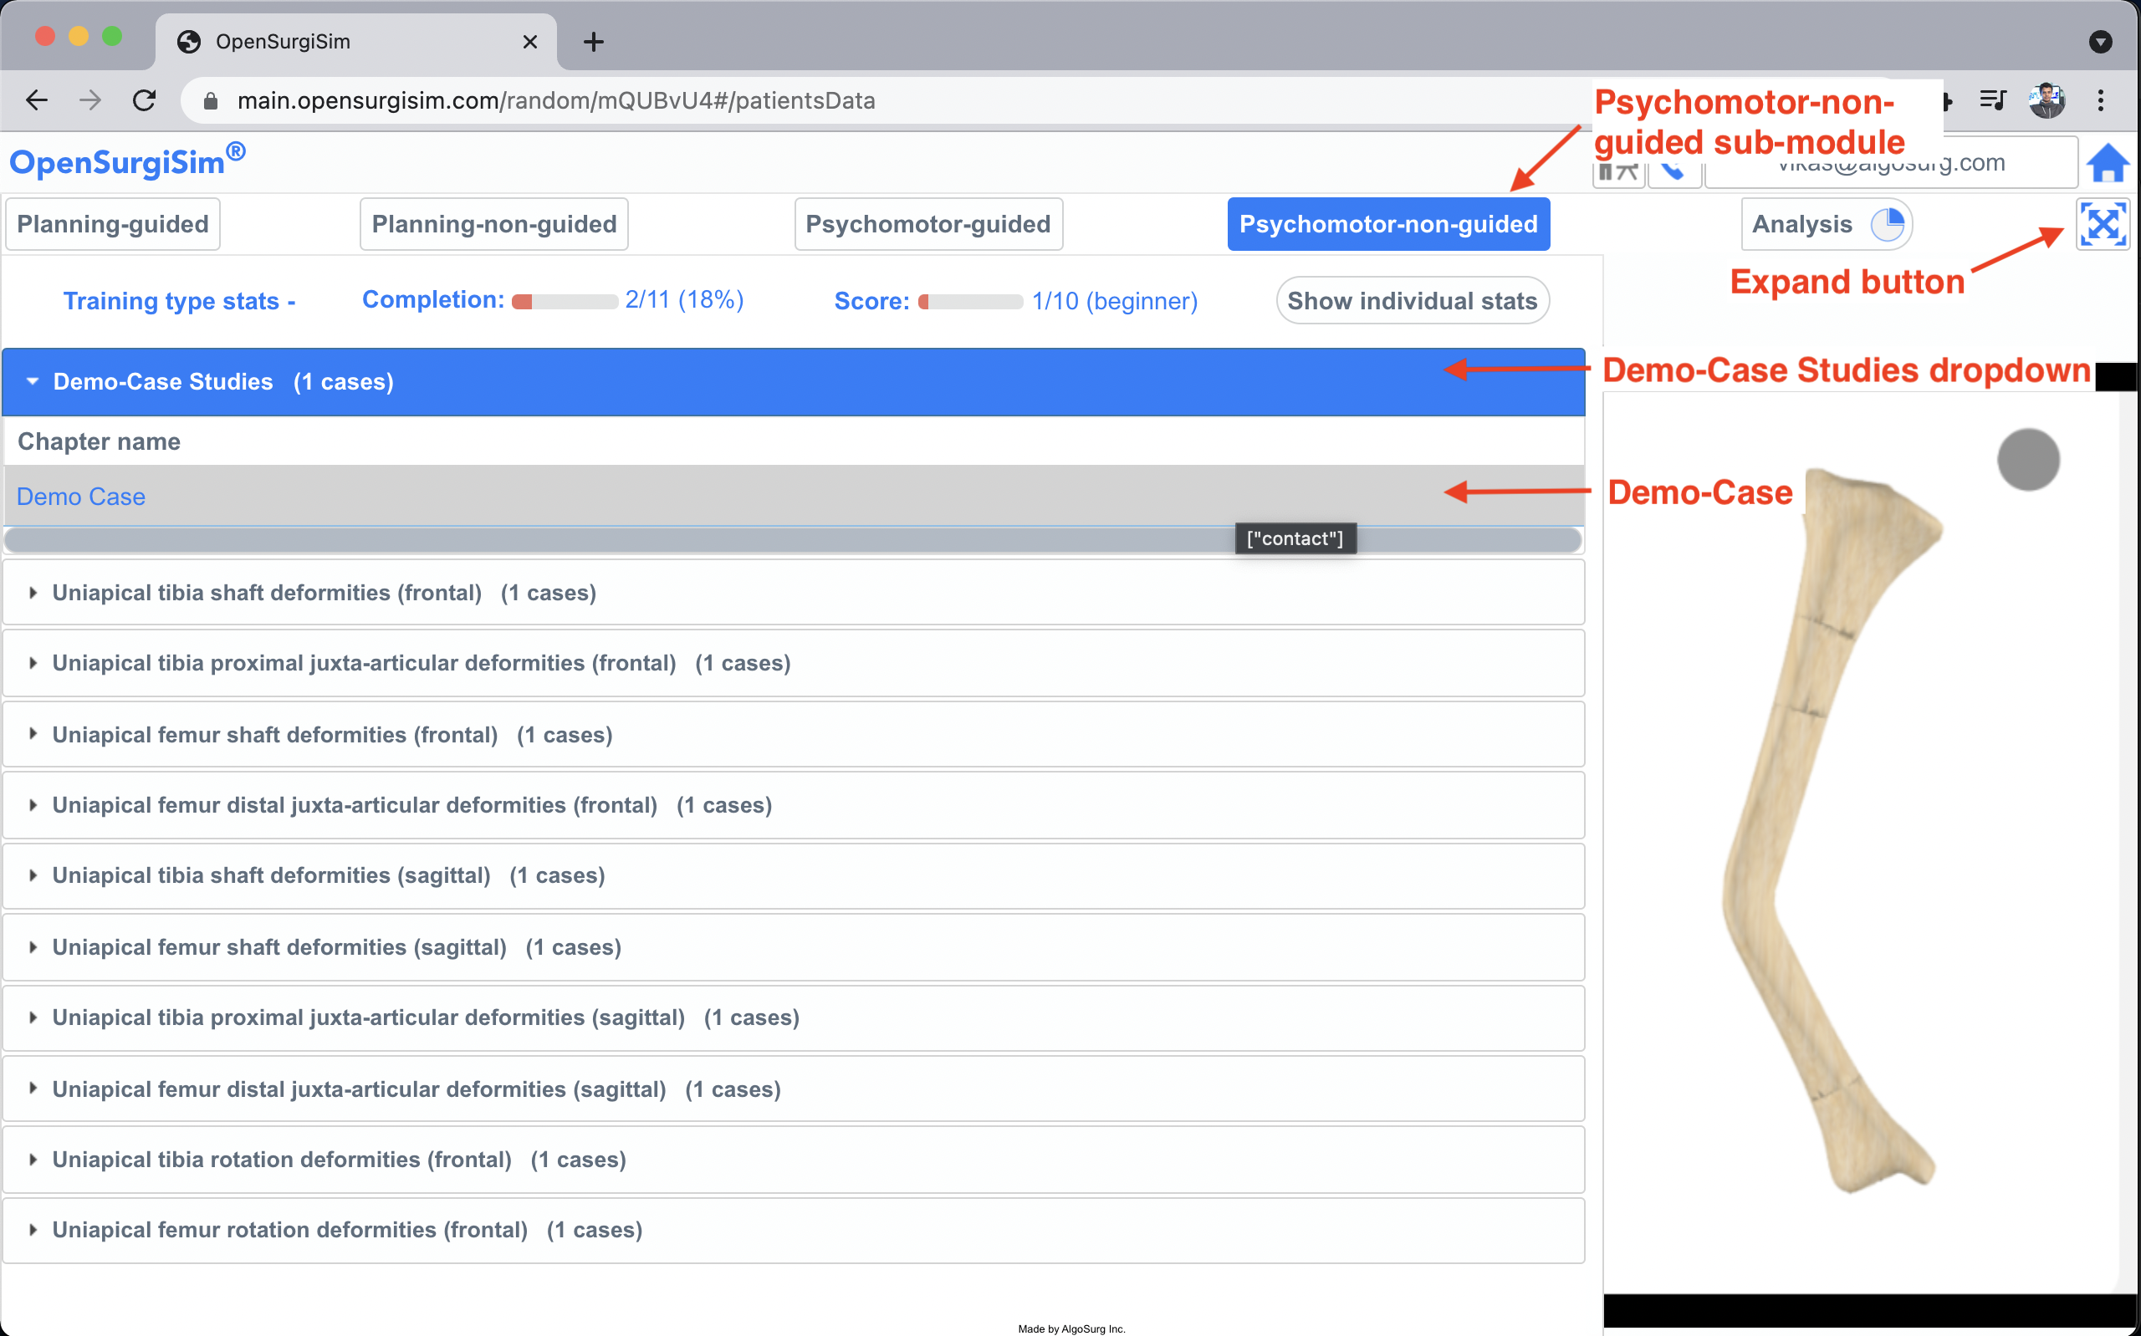Viewport: 2141px width, 1336px height.
Task: Go back using the browser back arrow
Action: coord(36,100)
